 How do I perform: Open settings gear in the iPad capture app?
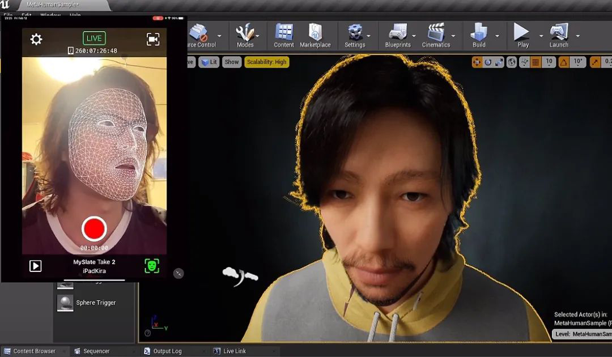[36, 38]
